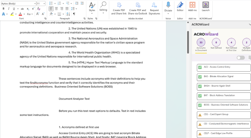Toggle BAT - Block Address Translation checkbox
This screenshot has width=251, height=138.
200,96
